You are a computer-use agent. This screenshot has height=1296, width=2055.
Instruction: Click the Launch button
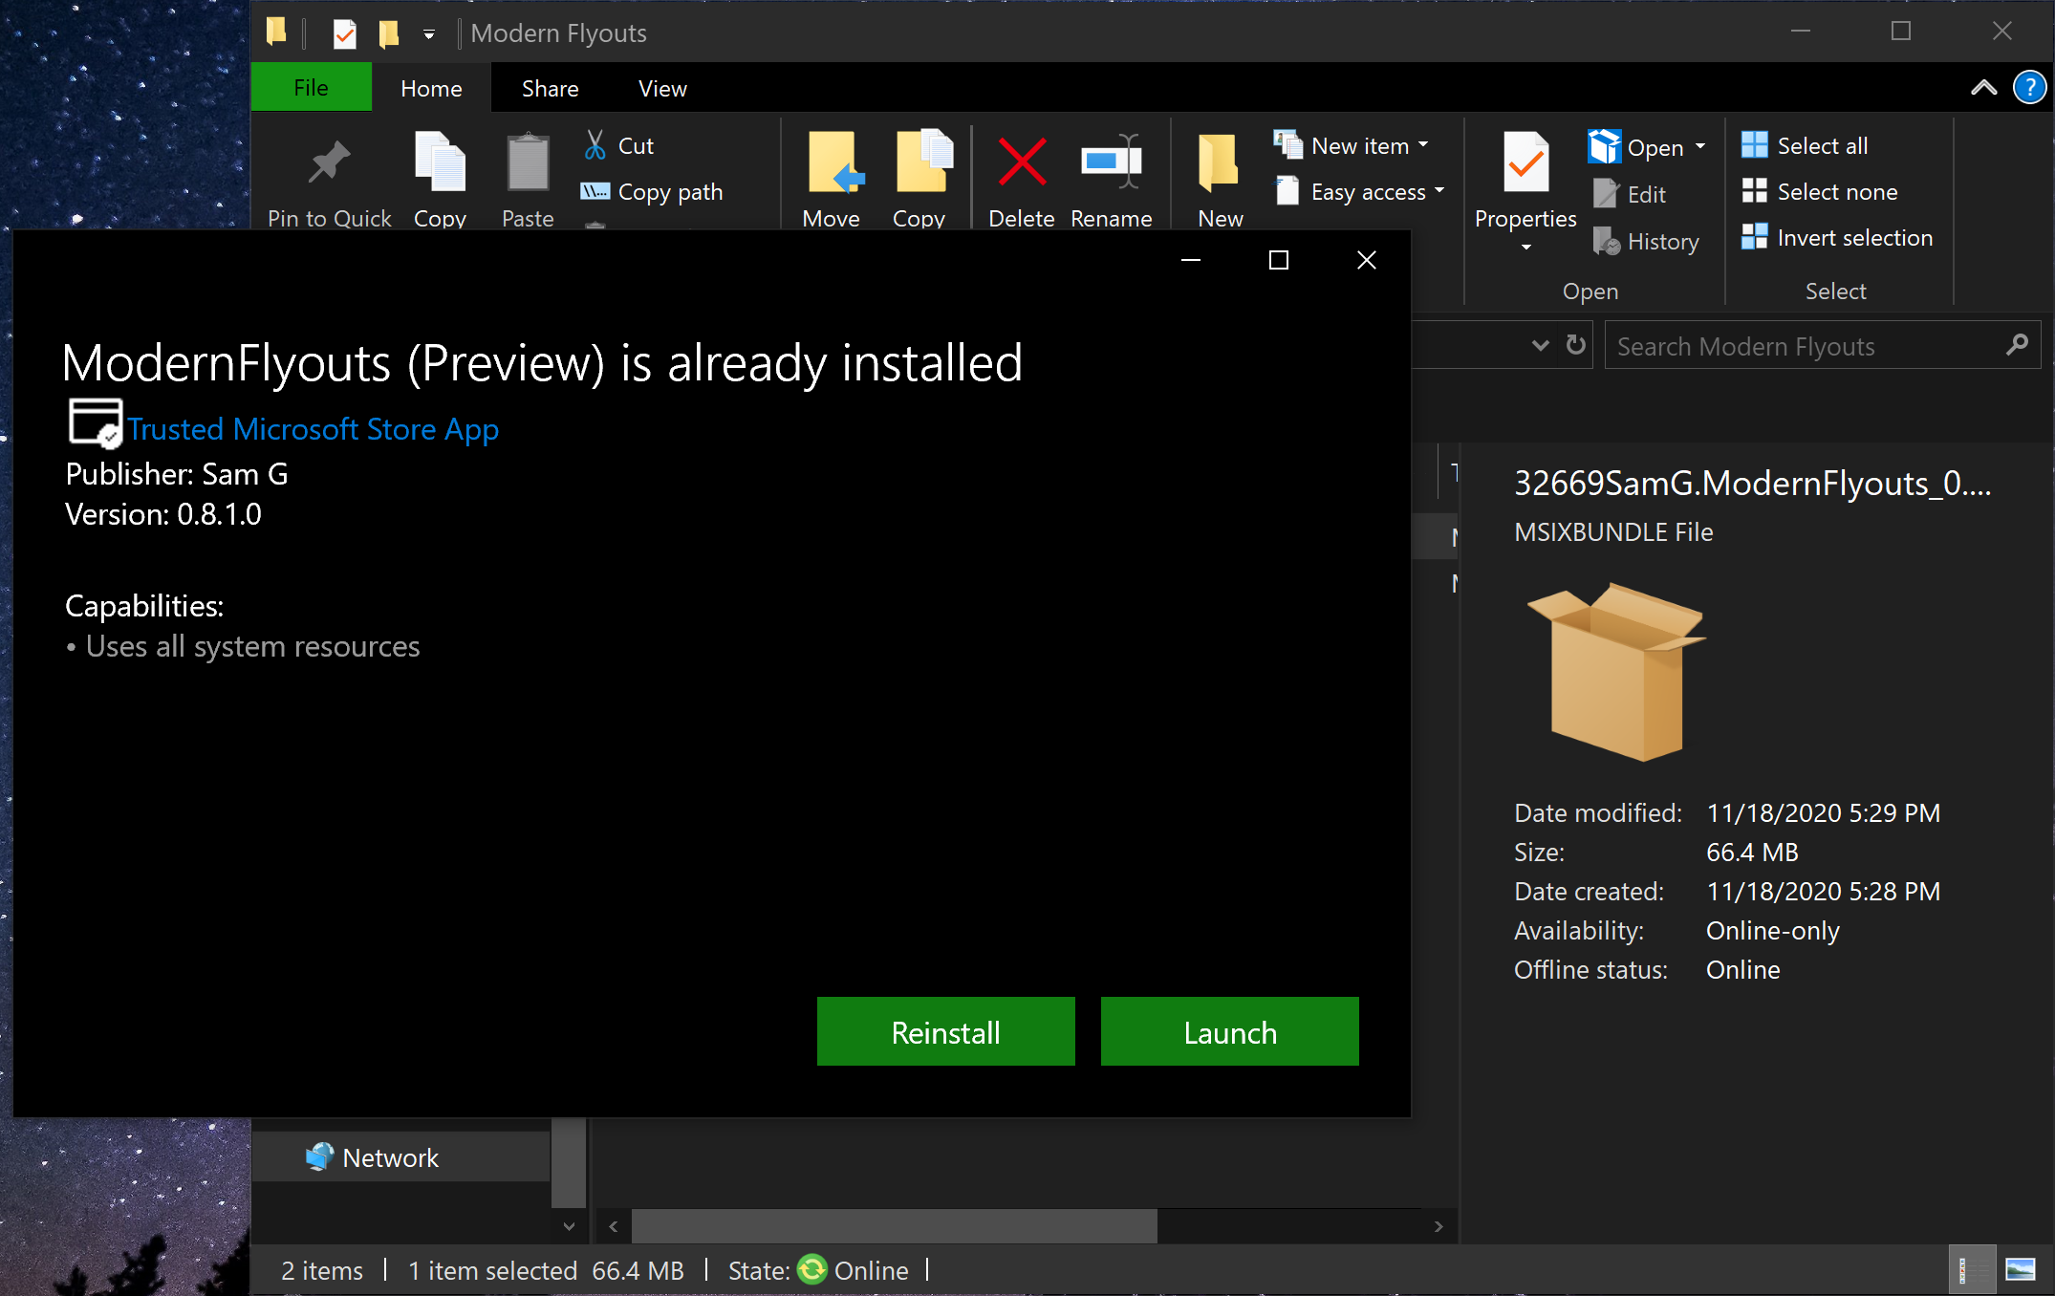[x=1230, y=1031]
